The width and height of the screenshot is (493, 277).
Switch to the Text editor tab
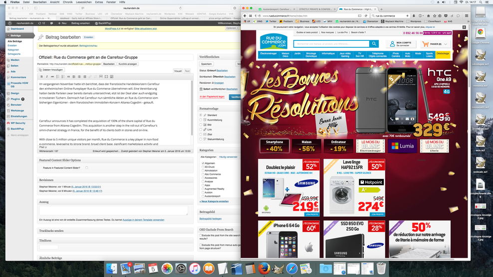[187, 71]
